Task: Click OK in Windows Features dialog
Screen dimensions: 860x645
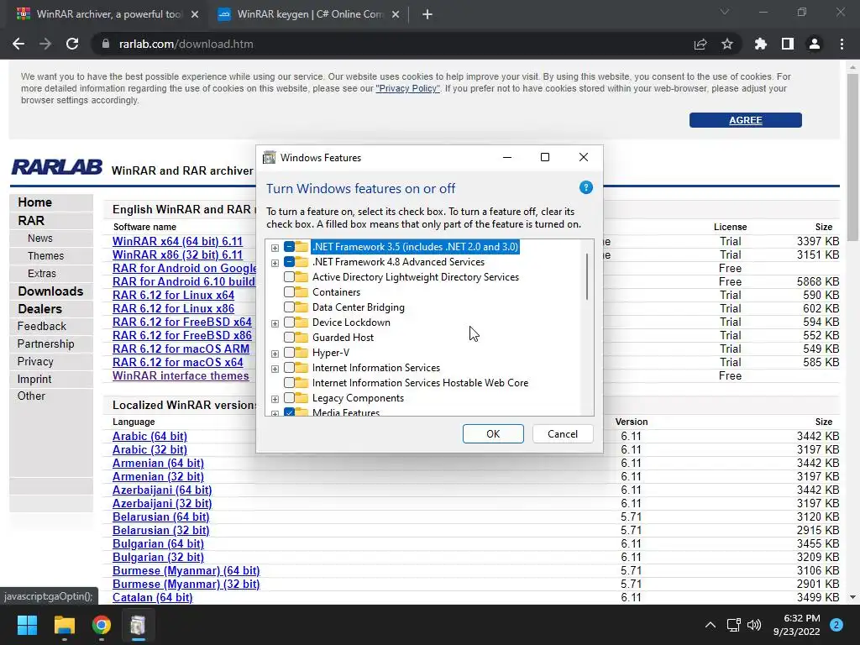Action: 493,434
